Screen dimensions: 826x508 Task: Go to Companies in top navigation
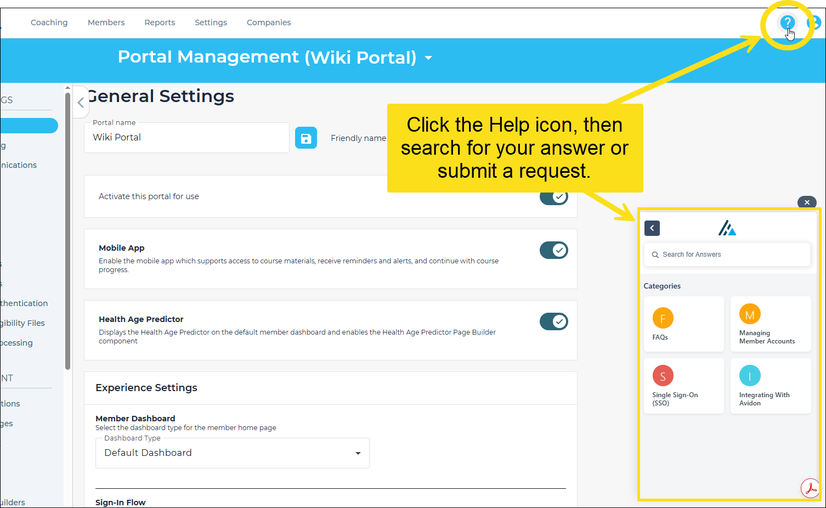pos(269,22)
